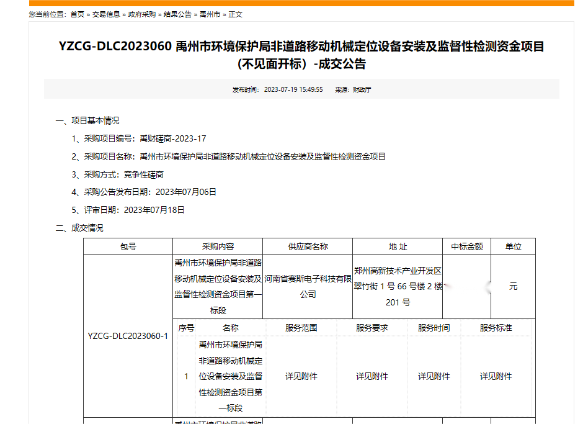Screen dimensions: 583x424
Task: Click the blurred 中标金额 value cell
Action: [x=467, y=287]
